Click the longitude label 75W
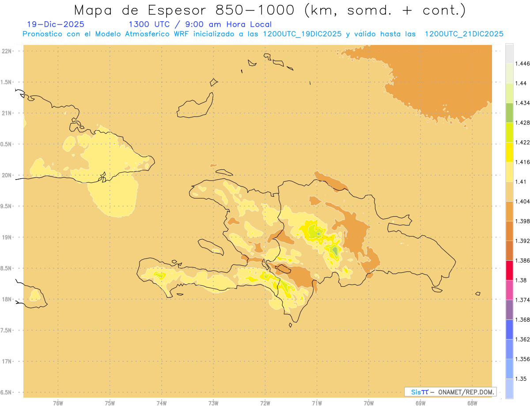530x409 pixels. click(110, 403)
